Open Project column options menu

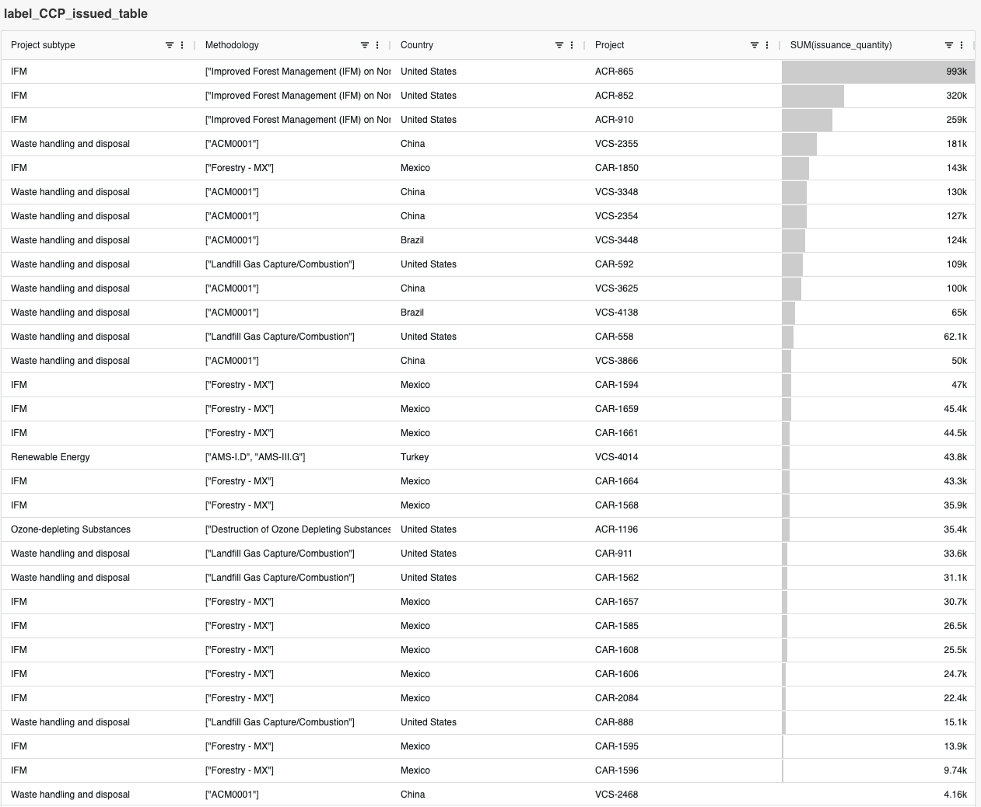point(767,45)
